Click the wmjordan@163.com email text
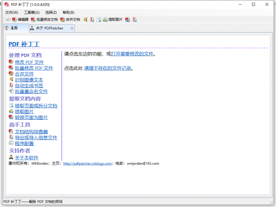 coord(143,163)
